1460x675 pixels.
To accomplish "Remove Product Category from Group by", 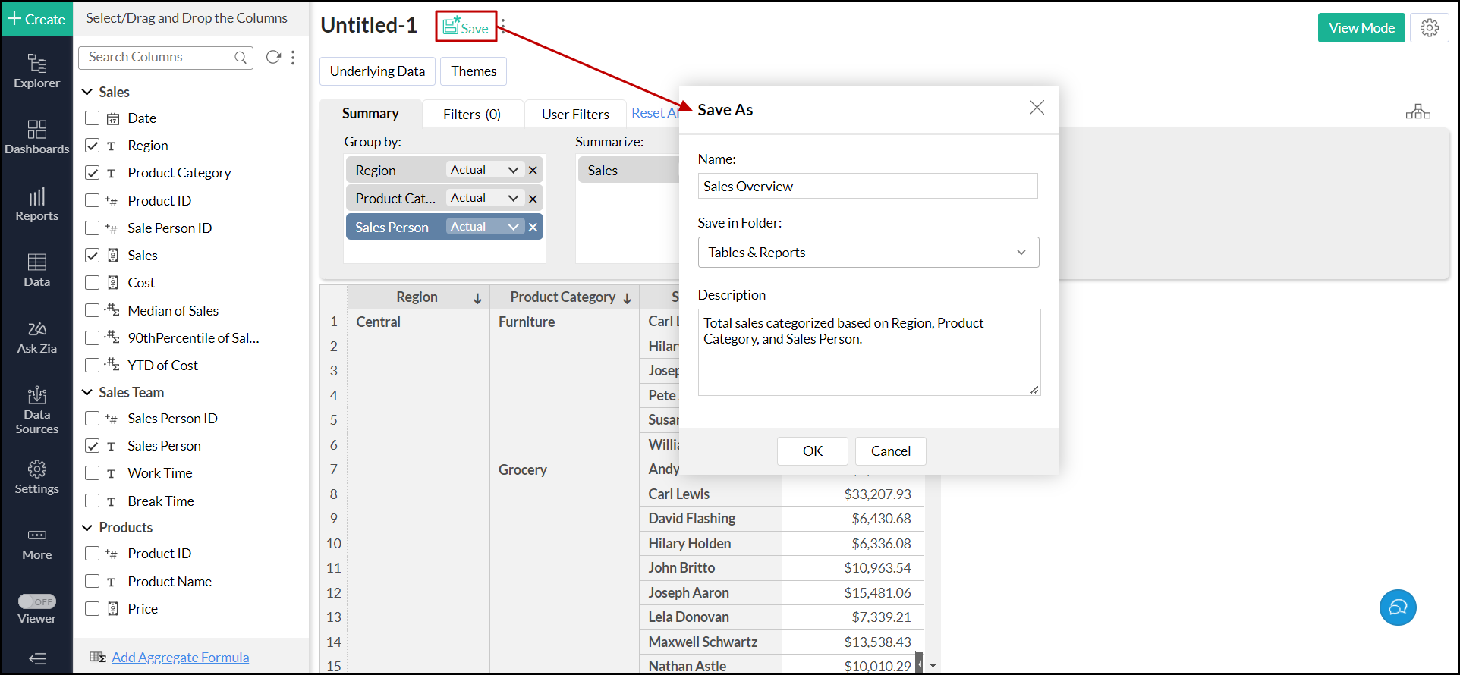I will coord(533,199).
